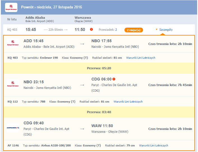Click the red warning icon beside 11:50
Viewport: 198px width, 152px height.
[91, 29]
